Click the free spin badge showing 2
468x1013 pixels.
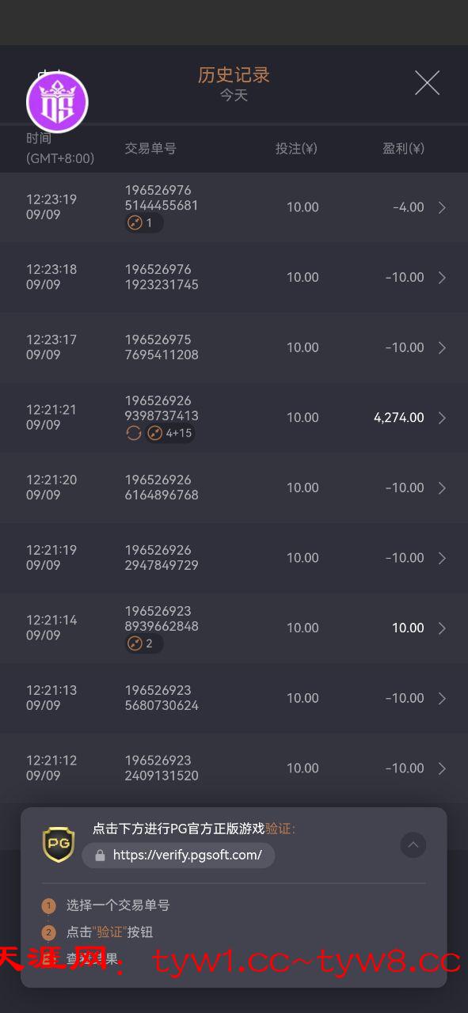pyautogui.click(x=144, y=643)
